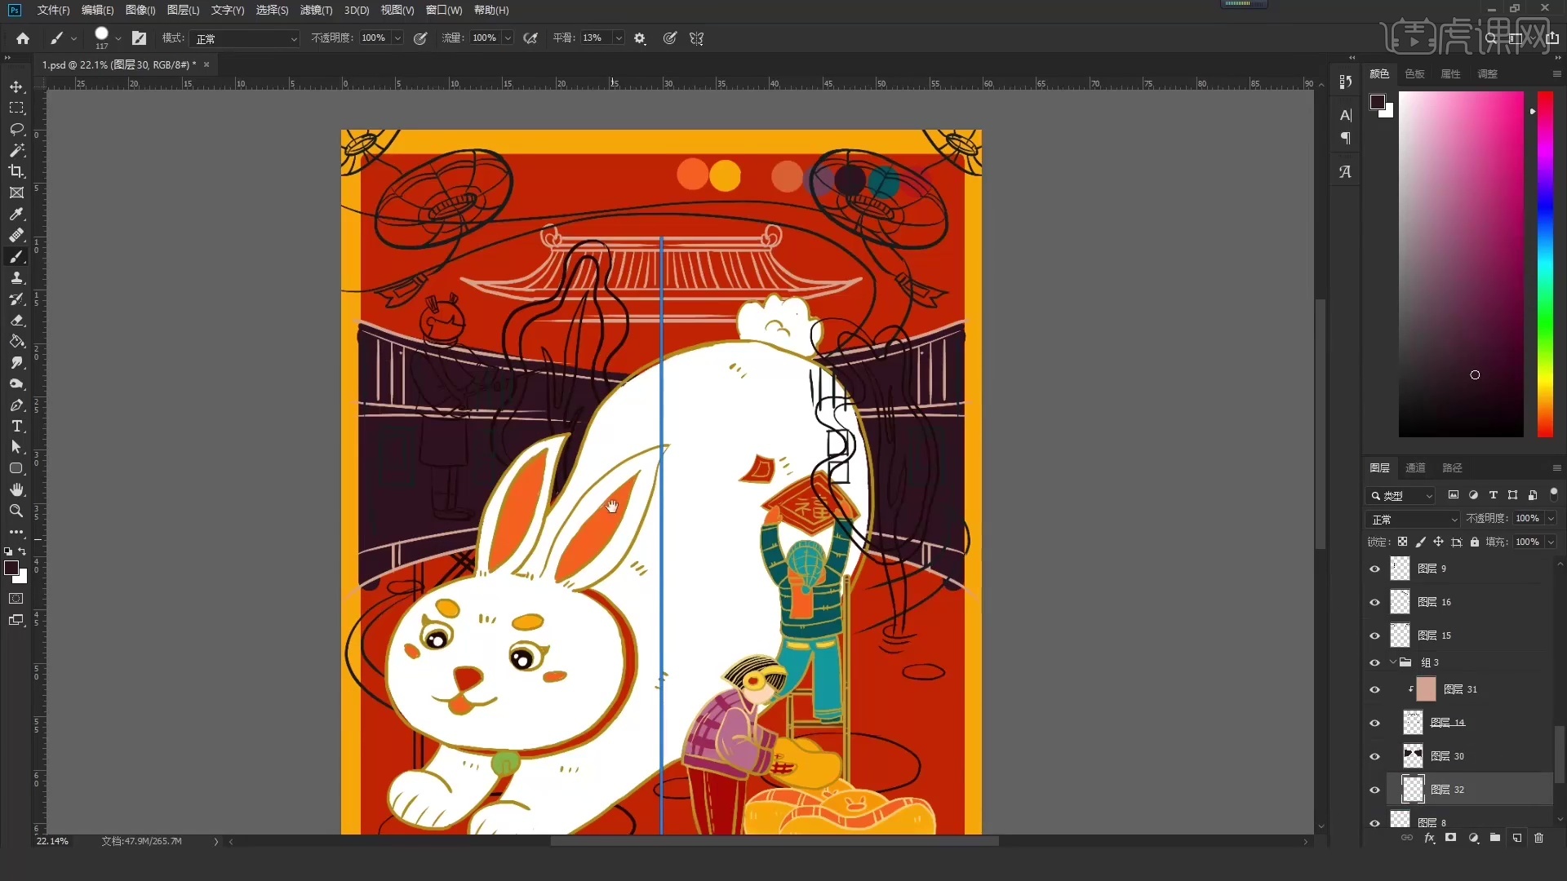
Task: Select the Path Selection tool
Action: tap(16, 447)
